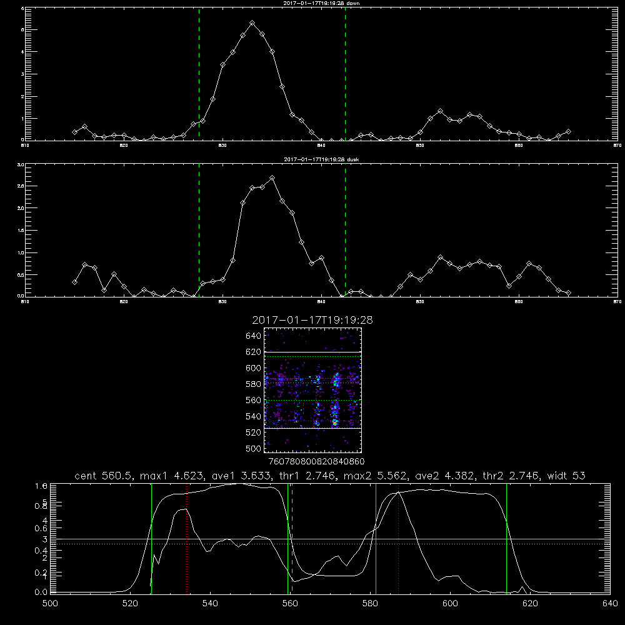Click bottom plot x-axis label 500
Screen dimensions: 625x625
[50, 604]
